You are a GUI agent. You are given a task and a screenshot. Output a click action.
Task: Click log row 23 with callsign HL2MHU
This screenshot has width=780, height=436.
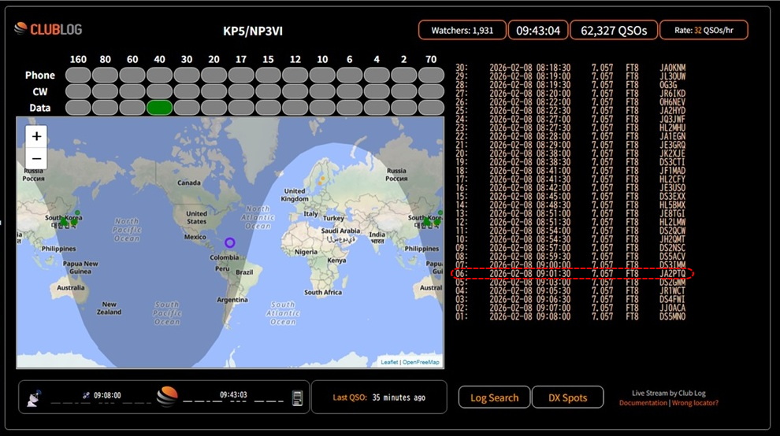pyautogui.click(x=570, y=127)
